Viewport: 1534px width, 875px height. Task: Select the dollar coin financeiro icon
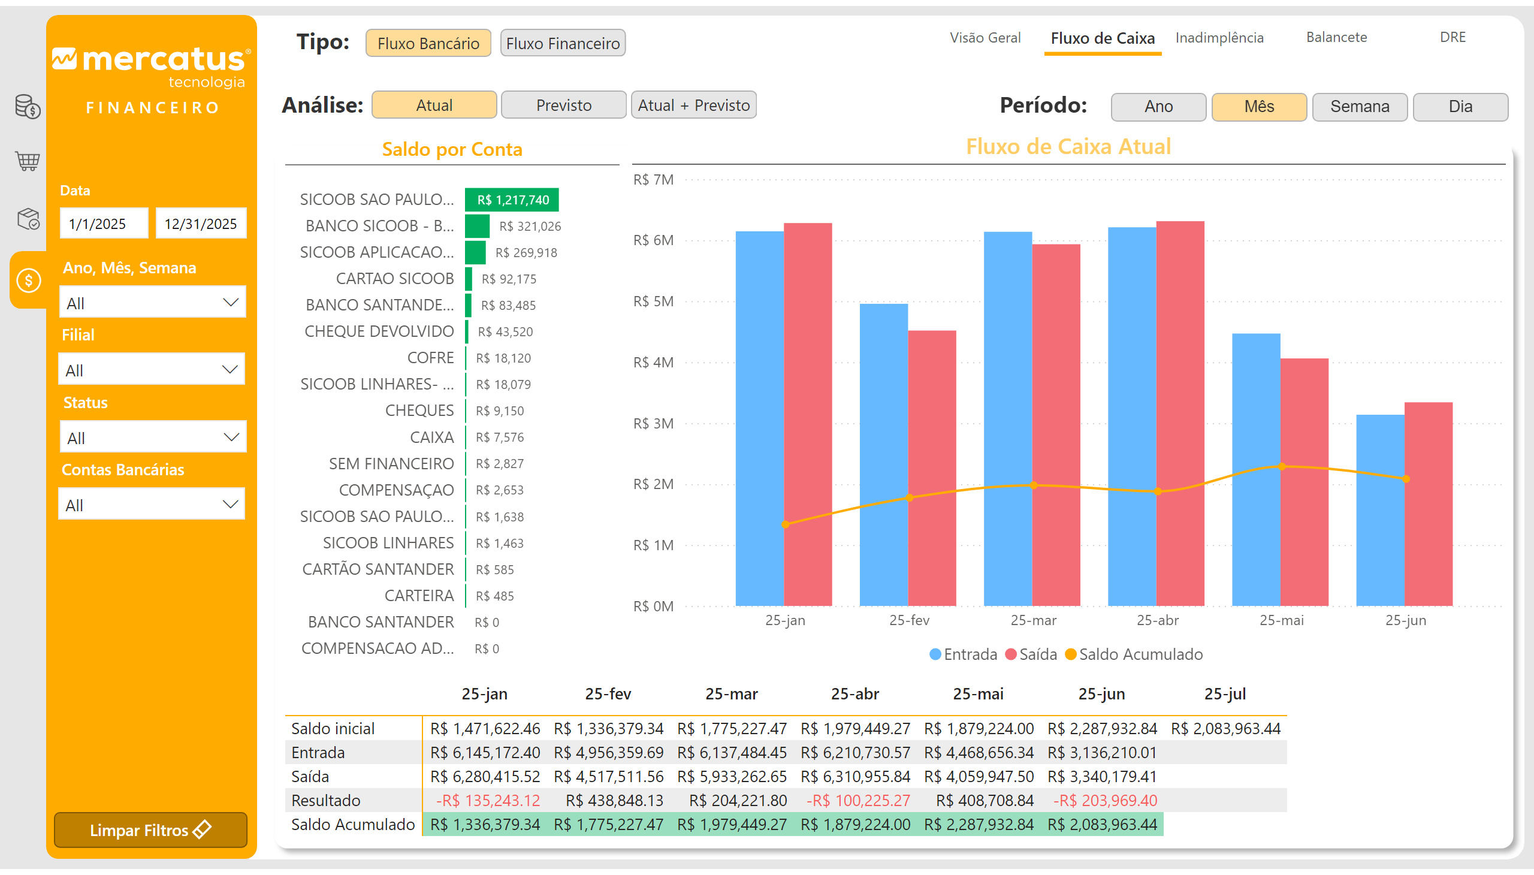[29, 280]
